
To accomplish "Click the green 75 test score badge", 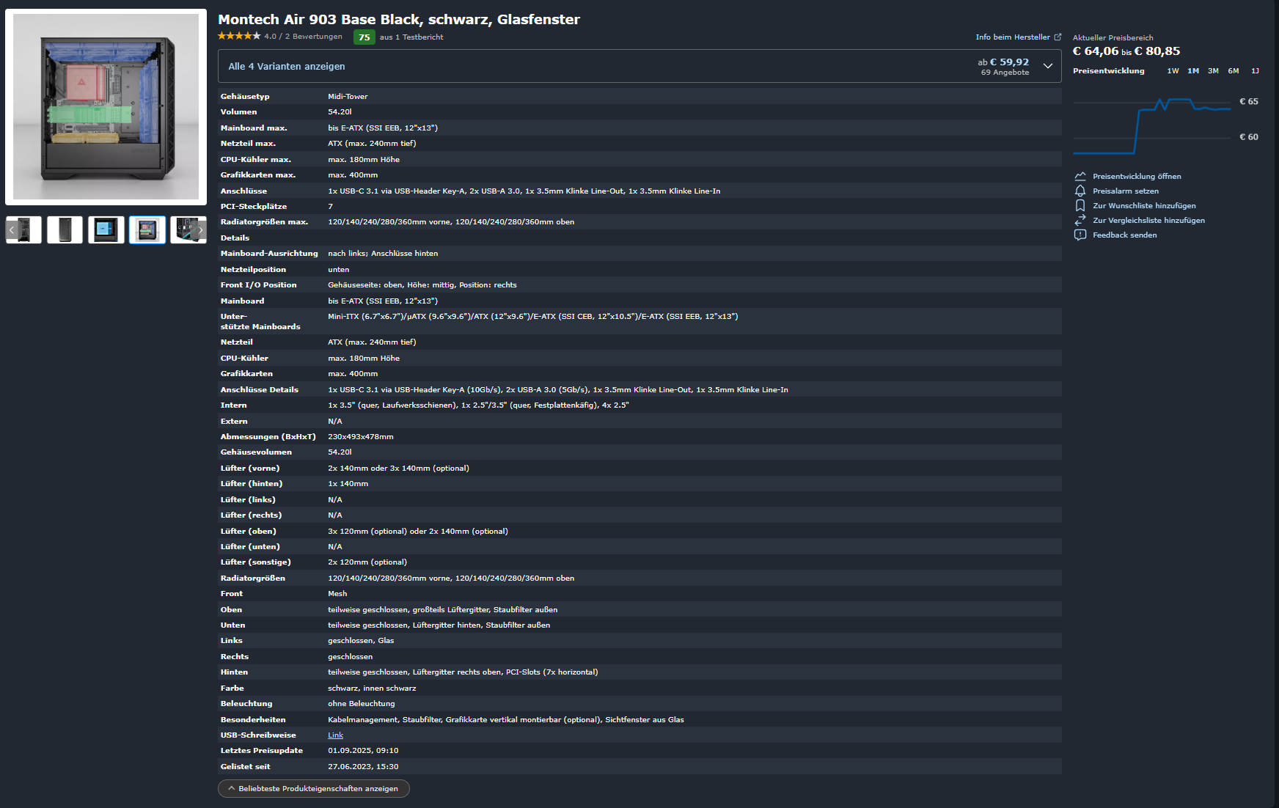I will [364, 37].
